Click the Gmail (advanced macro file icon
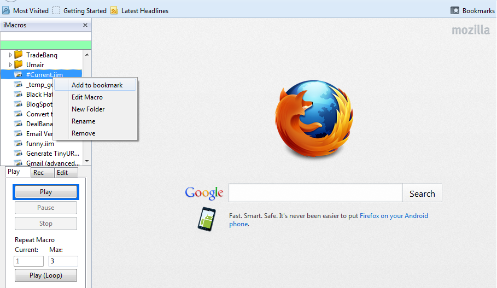 (x=19, y=163)
